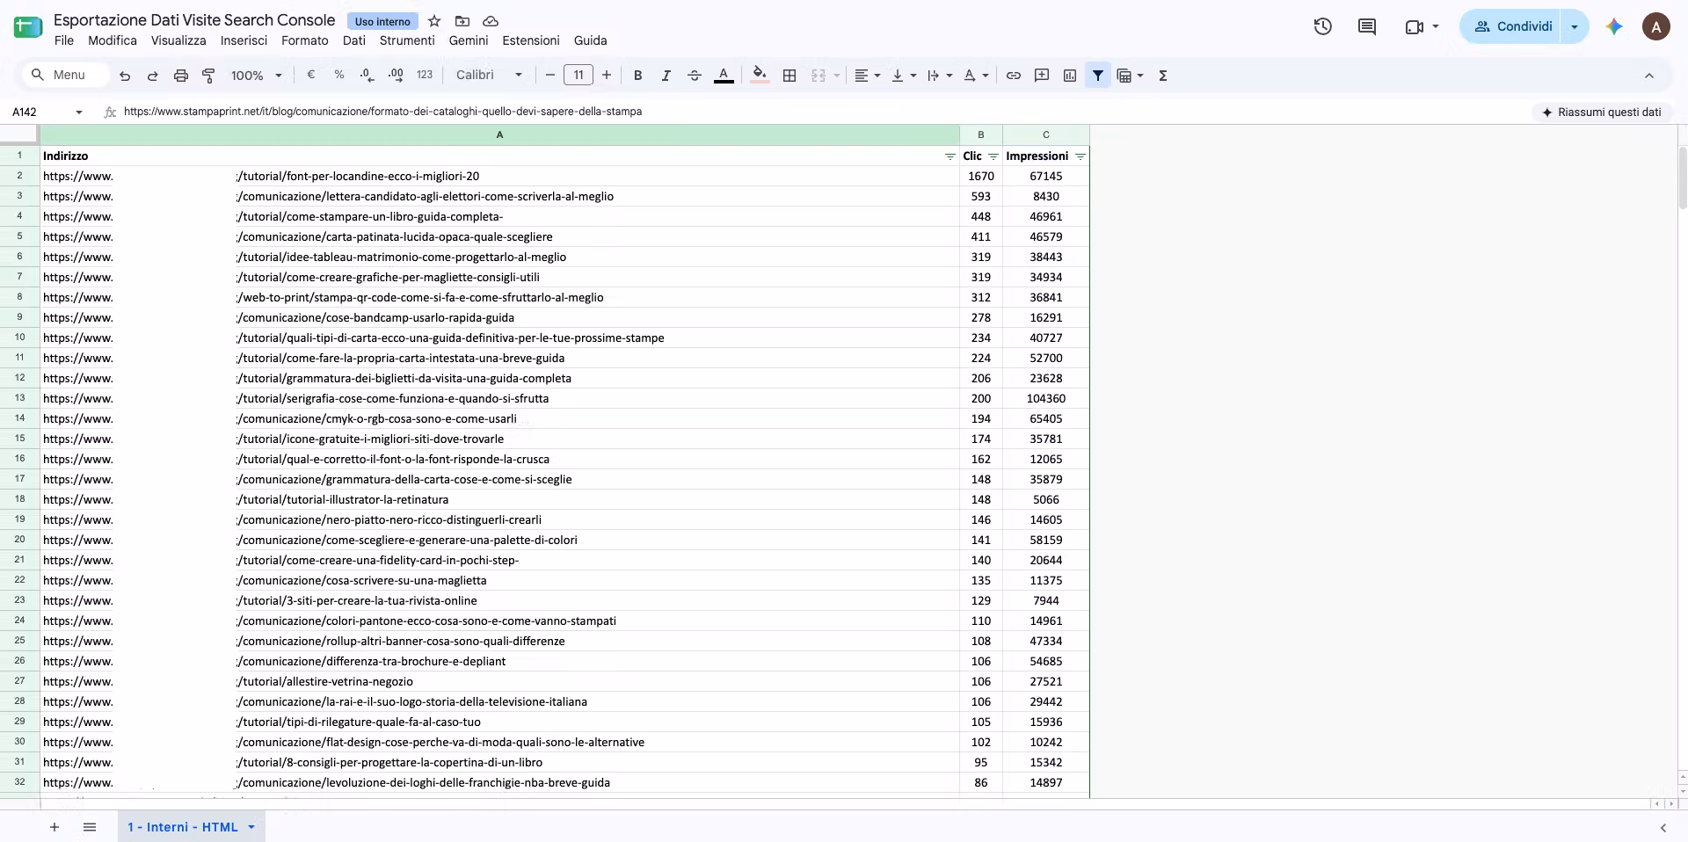Open Gemini sparkle icon at top right

pyautogui.click(x=1614, y=26)
